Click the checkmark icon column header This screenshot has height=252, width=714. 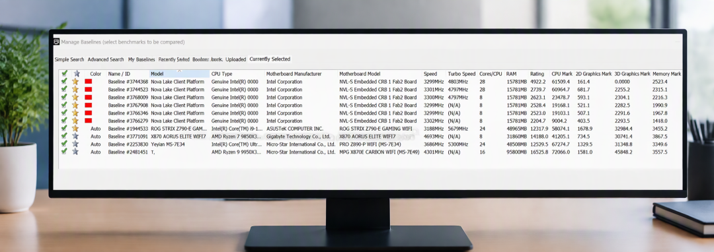[x=65, y=74]
